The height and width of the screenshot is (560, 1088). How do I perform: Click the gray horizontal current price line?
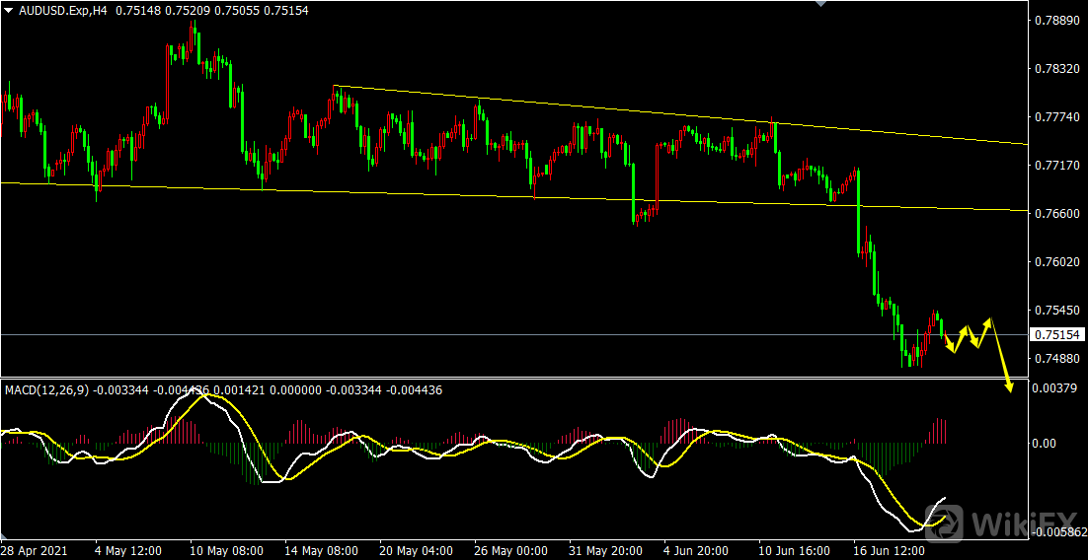[x=494, y=334]
